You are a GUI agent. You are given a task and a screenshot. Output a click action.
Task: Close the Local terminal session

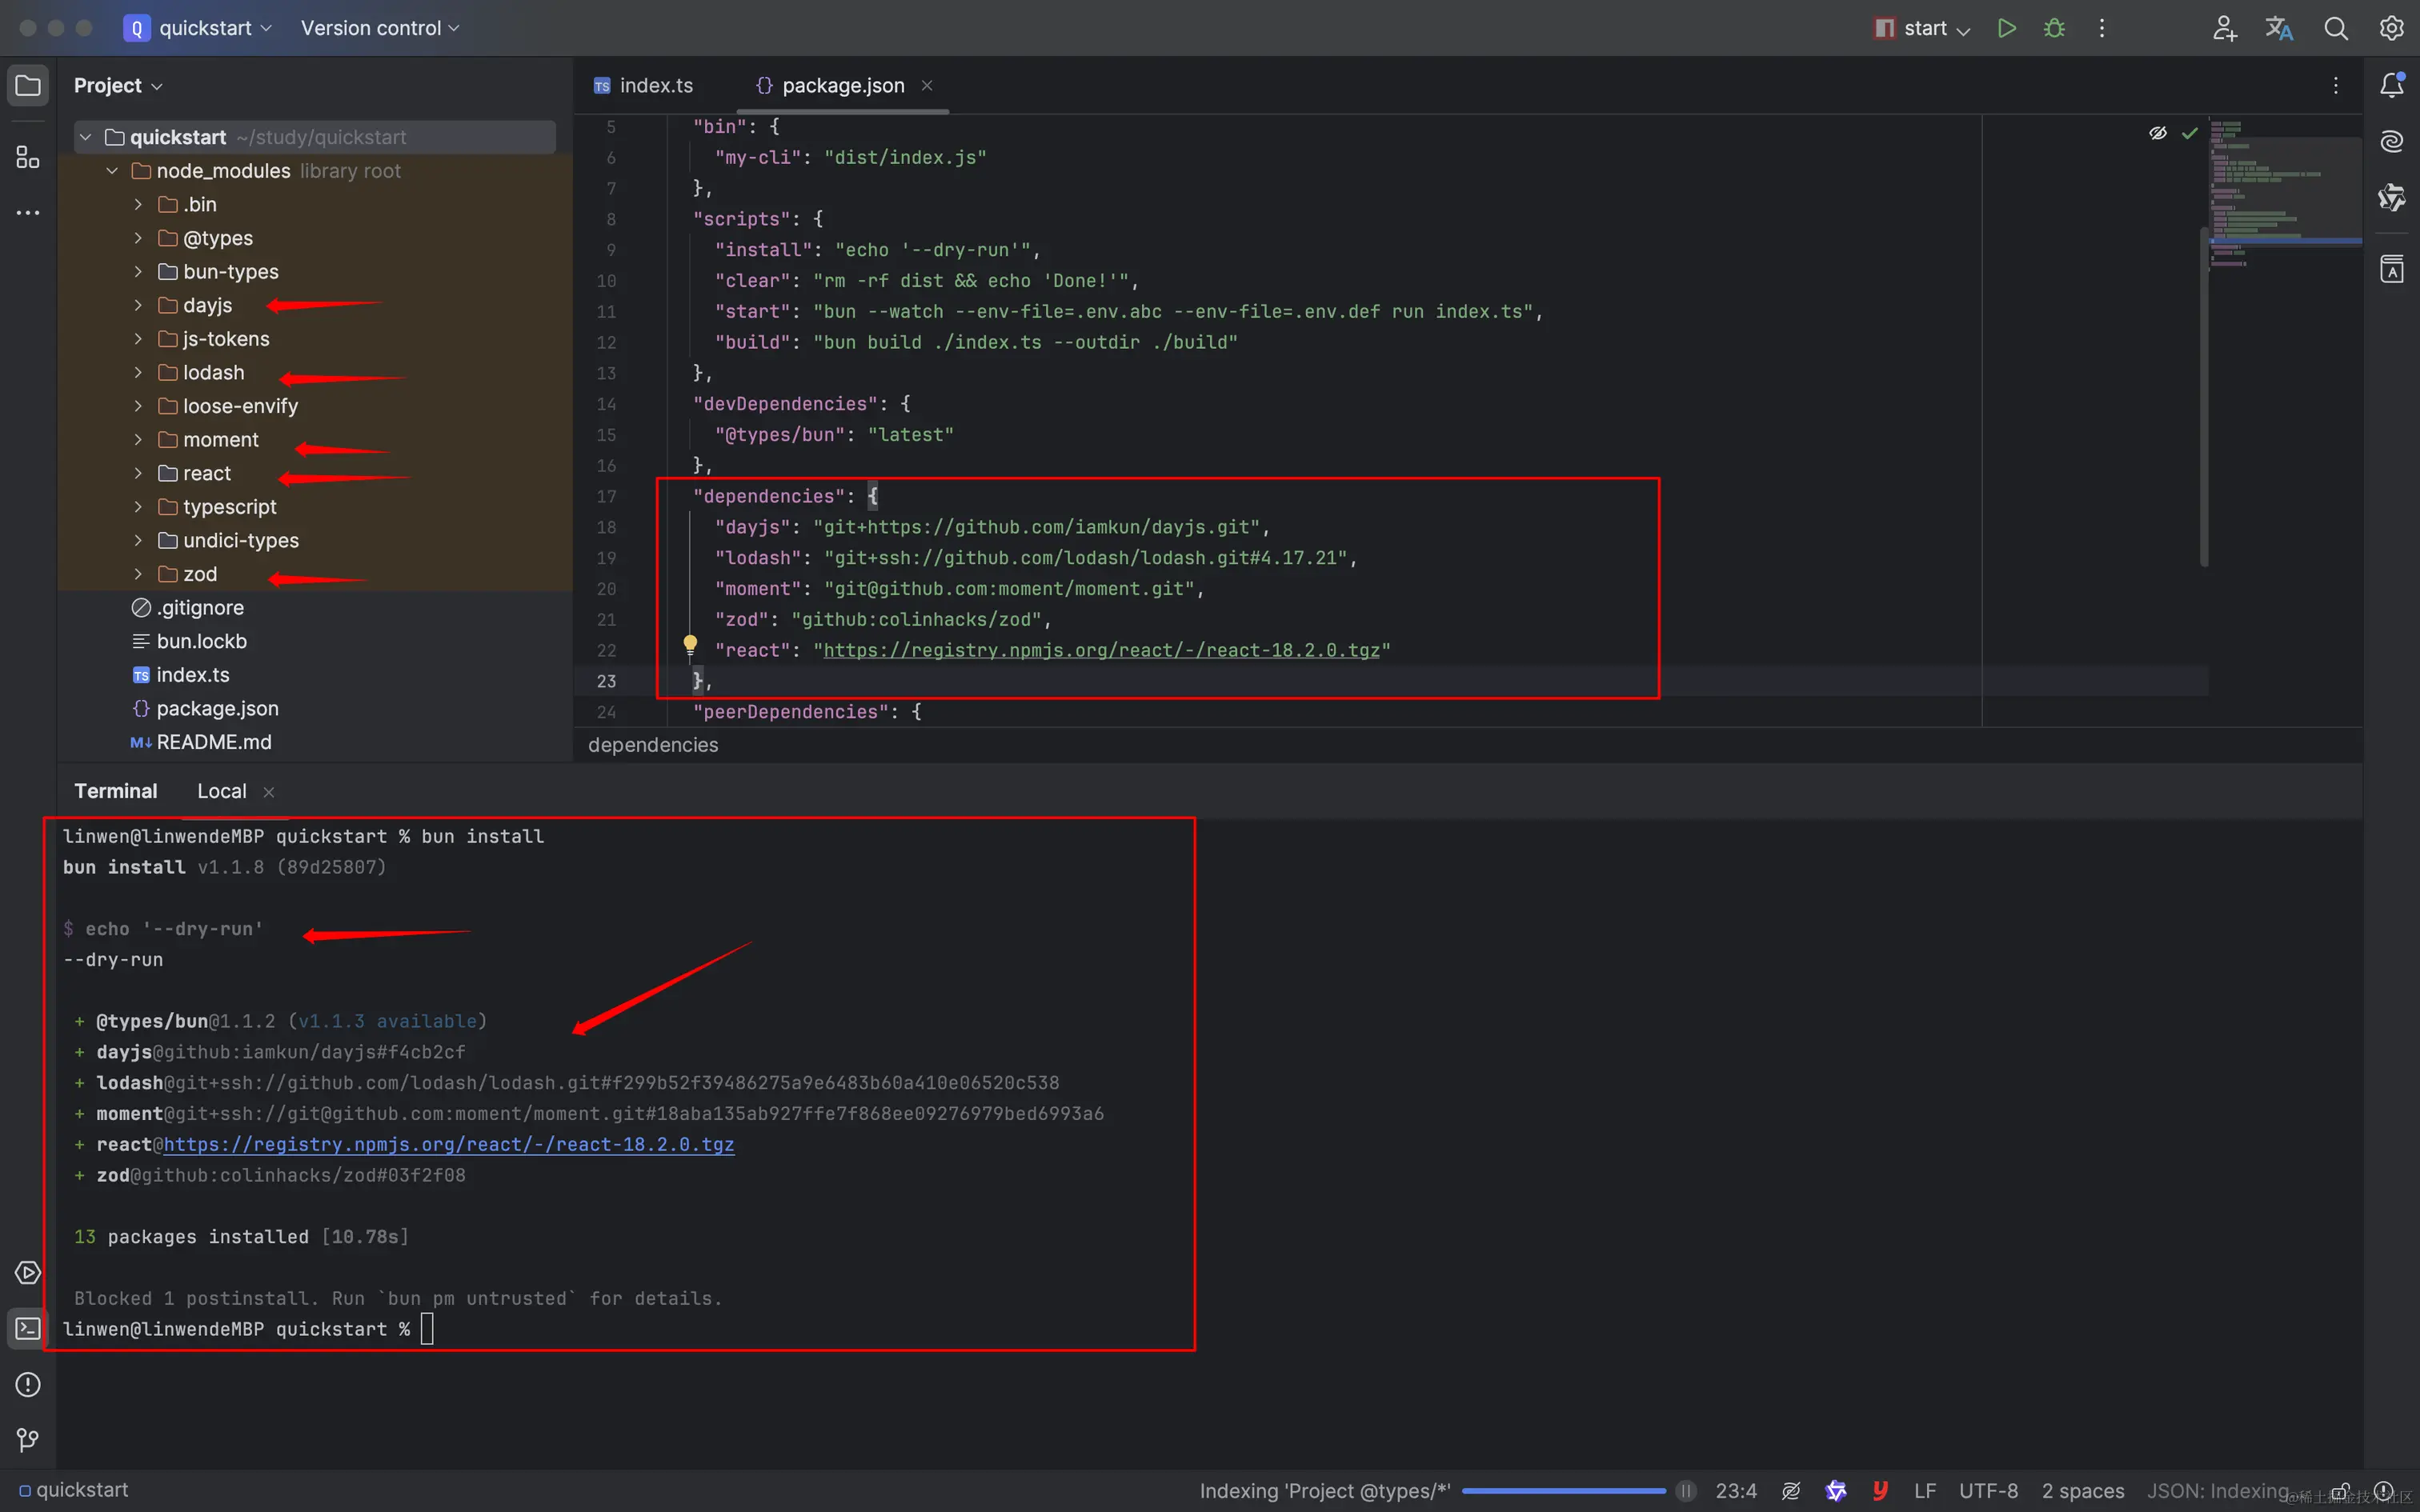click(268, 792)
